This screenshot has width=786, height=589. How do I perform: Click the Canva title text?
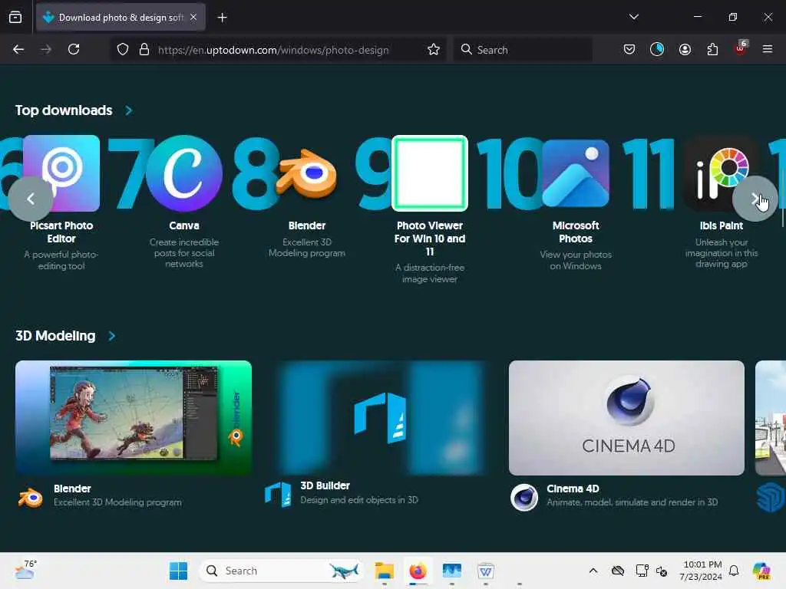(184, 226)
